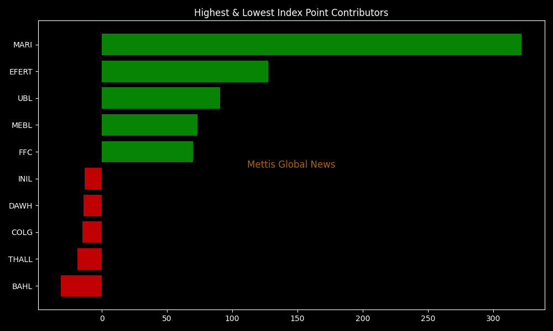Click the red DAWH bar
The width and height of the screenshot is (553, 331).
93,206
